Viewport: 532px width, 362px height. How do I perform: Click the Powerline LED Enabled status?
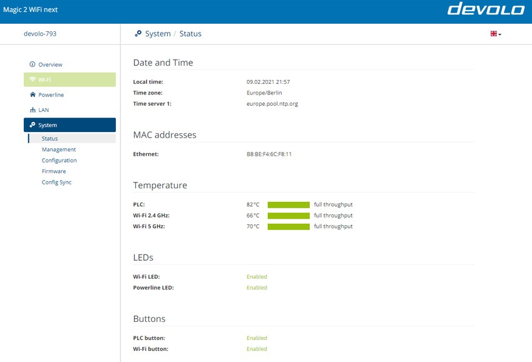click(x=257, y=288)
